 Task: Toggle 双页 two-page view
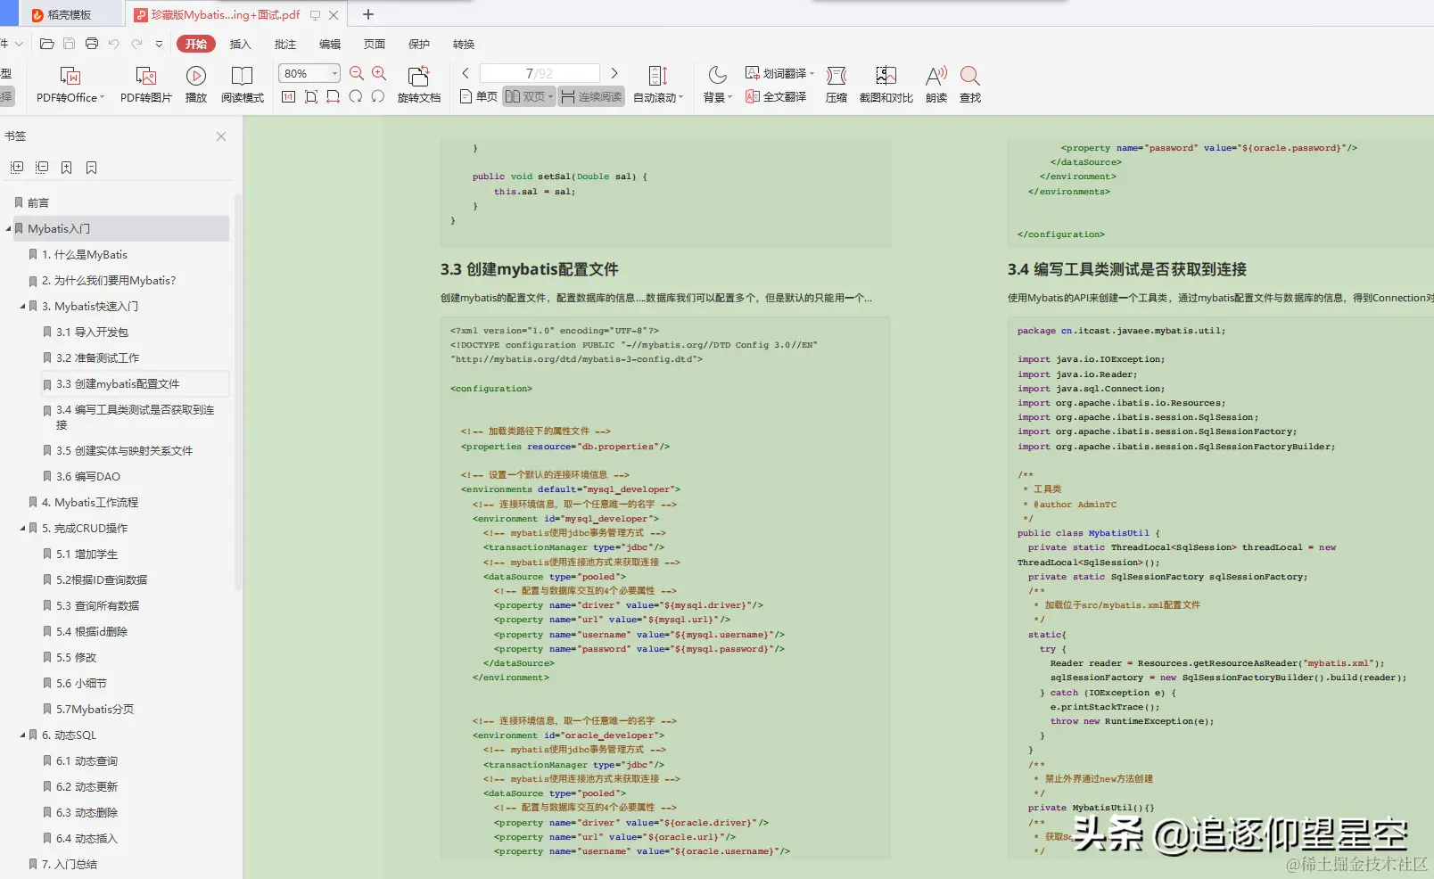530,96
